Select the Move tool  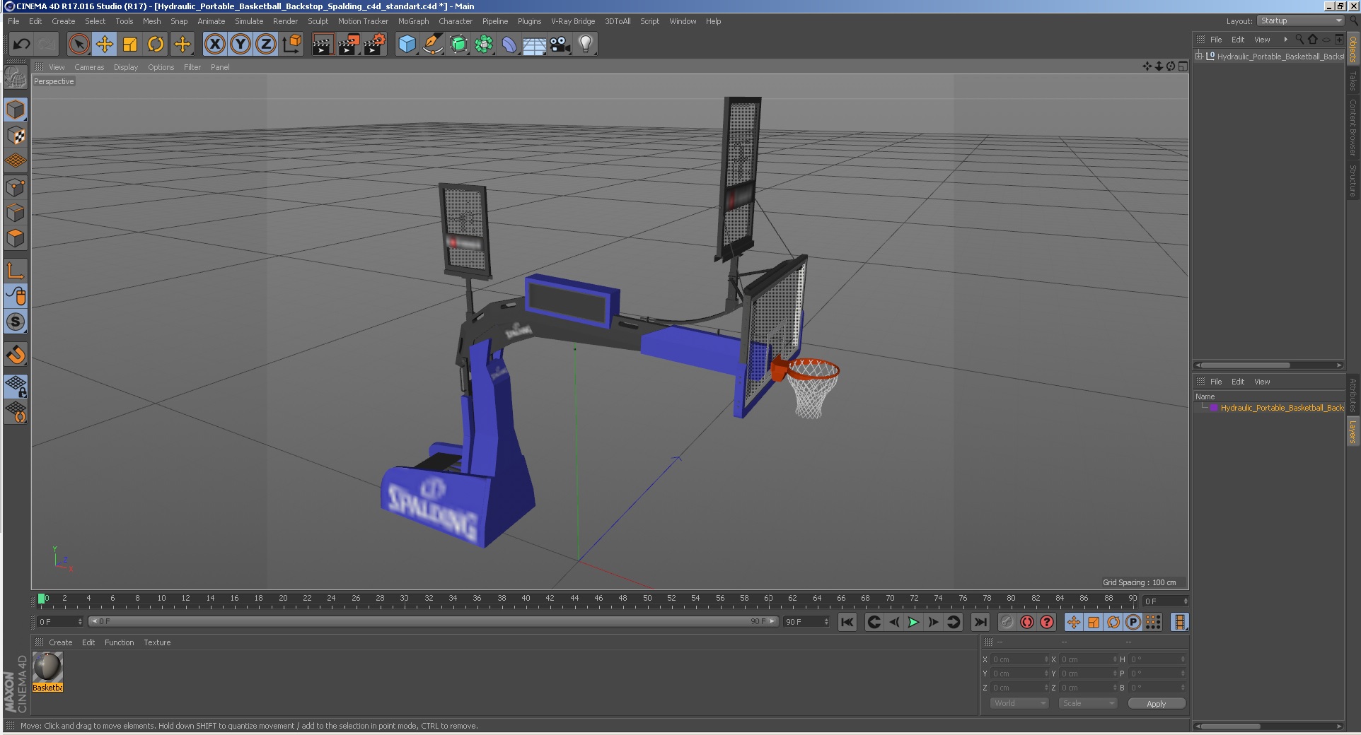point(105,45)
